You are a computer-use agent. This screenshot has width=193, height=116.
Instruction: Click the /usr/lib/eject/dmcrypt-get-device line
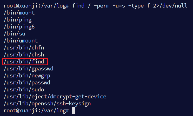[55, 97]
